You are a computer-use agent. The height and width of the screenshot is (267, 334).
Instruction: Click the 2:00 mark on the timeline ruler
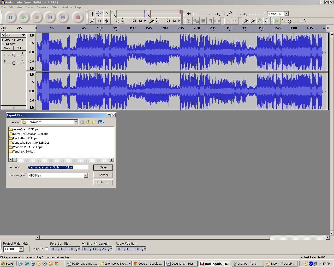click(x=165, y=28)
